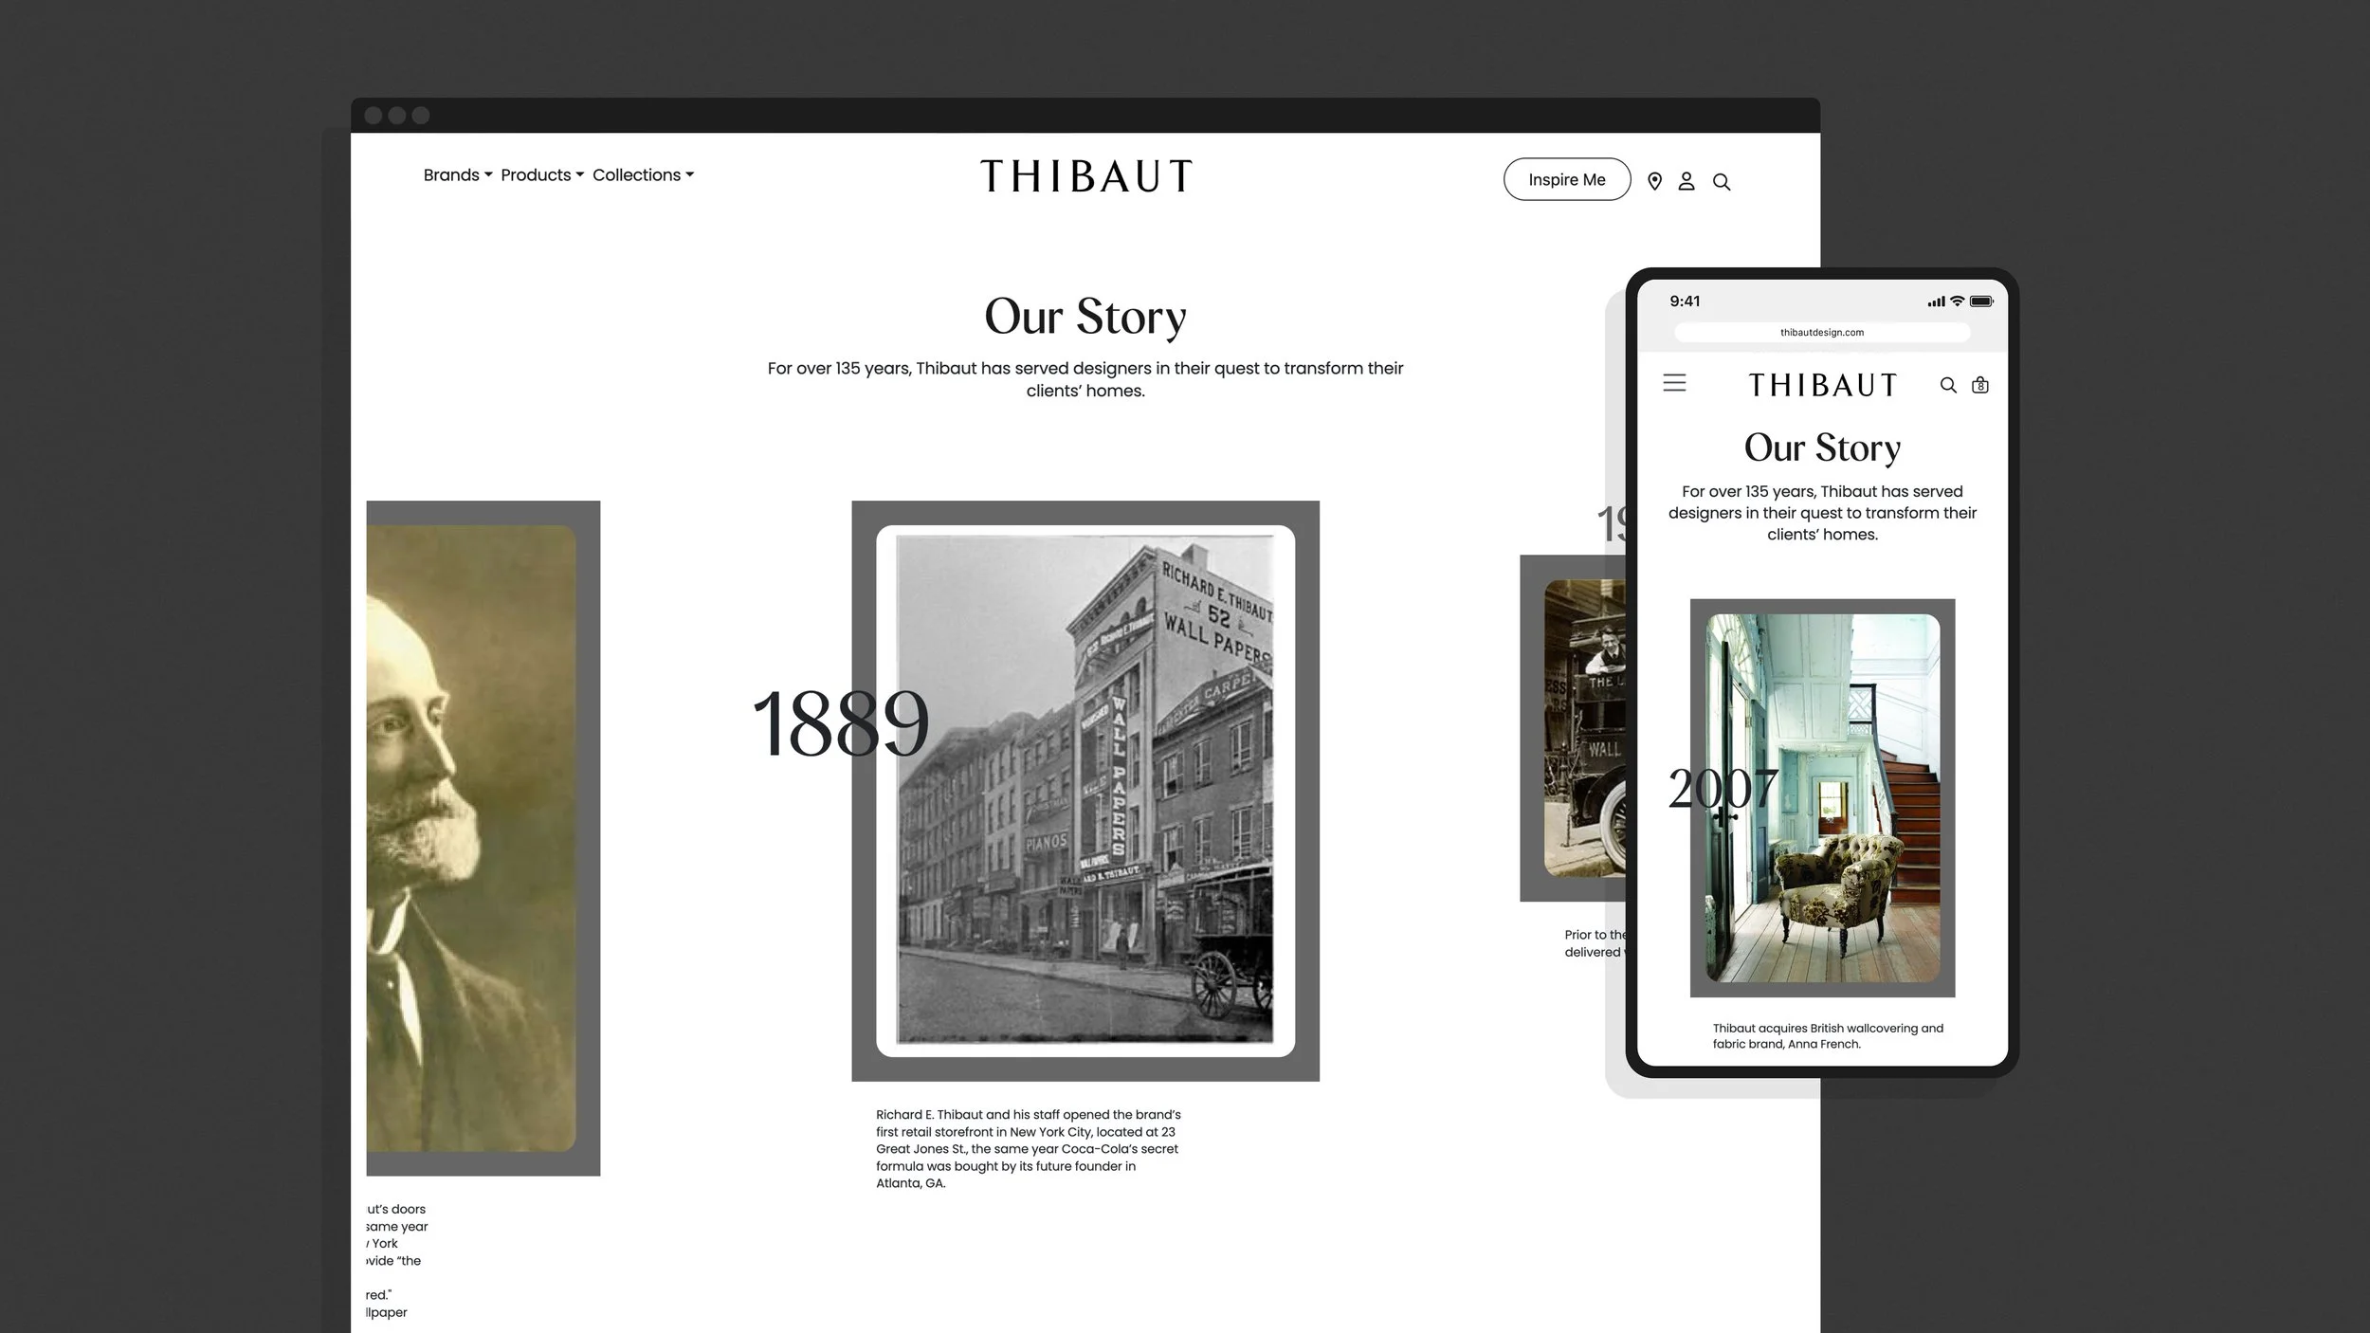Select the bearded man portrait slide

471,838
